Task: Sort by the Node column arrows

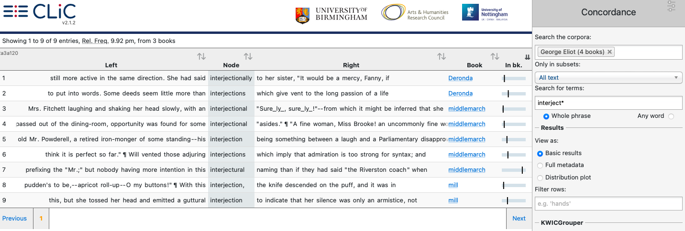Action: [x=248, y=57]
